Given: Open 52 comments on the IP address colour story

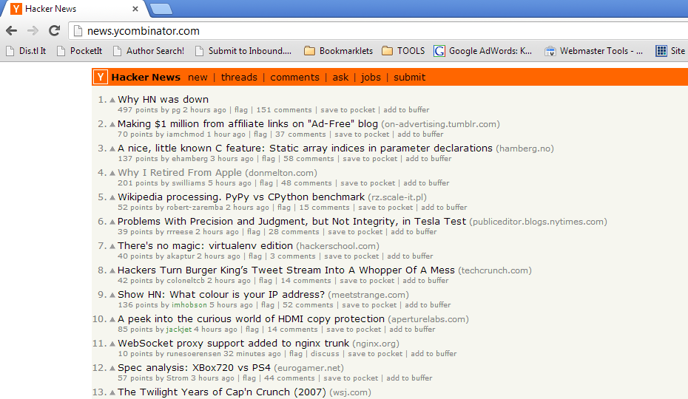Looking at the screenshot, I should 308,304.
